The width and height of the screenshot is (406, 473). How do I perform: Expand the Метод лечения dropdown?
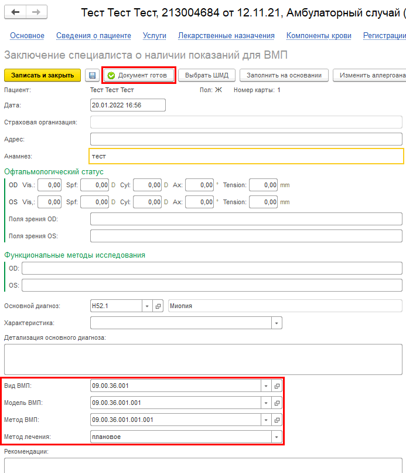click(277, 437)
